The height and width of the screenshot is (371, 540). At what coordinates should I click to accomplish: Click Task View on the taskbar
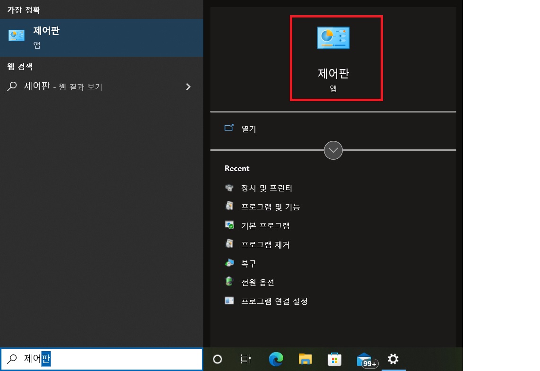[x=246, y=359]
